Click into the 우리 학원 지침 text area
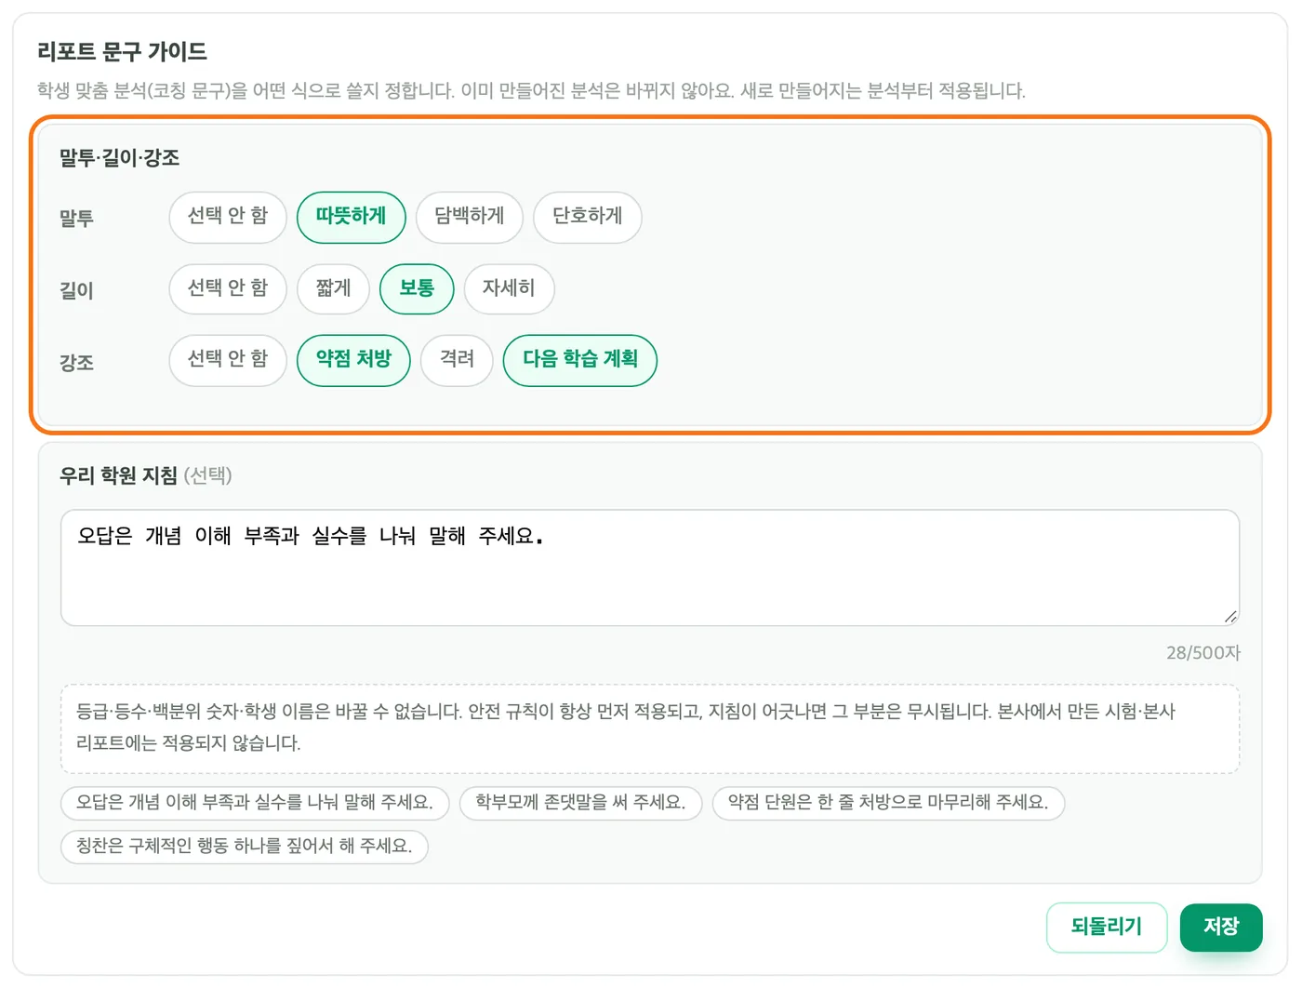The image size is (1302, 988). [650, 567]
